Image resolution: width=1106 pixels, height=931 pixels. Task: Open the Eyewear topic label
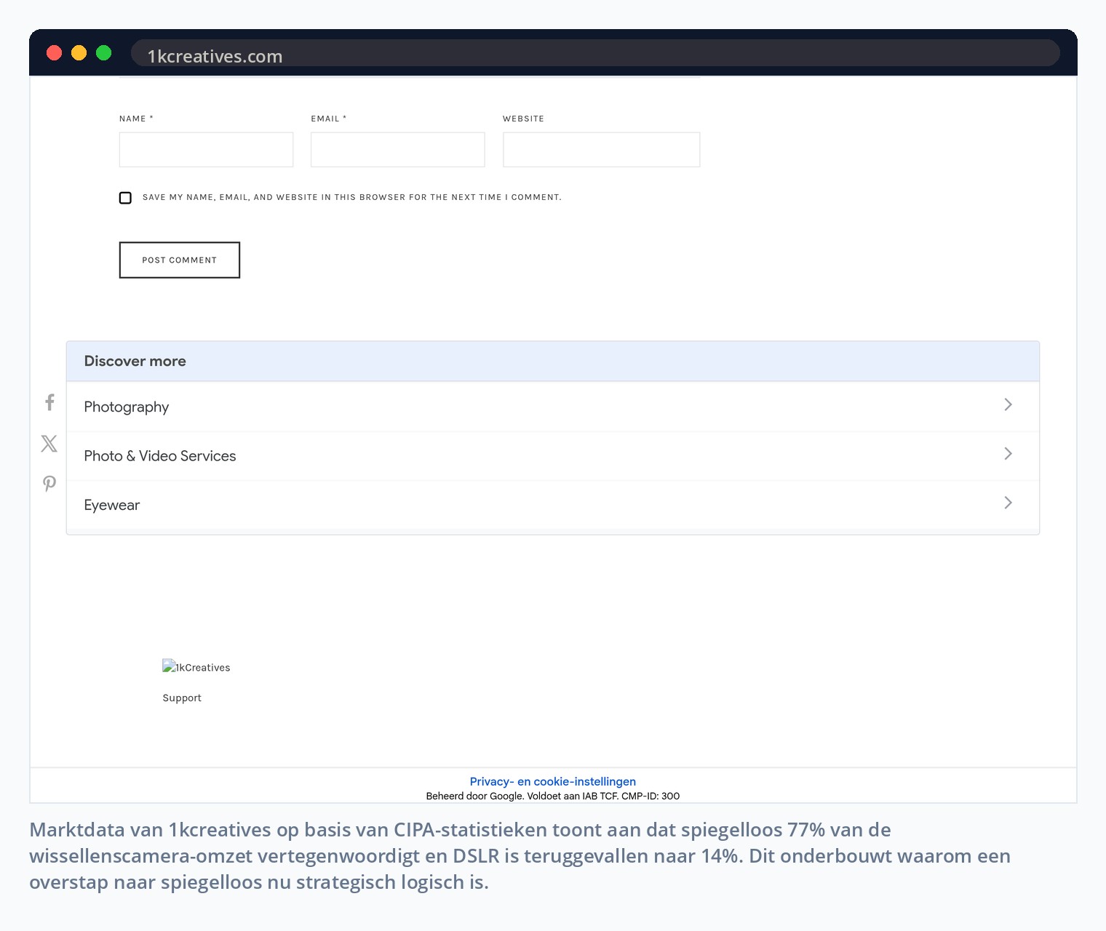[112, 505]
